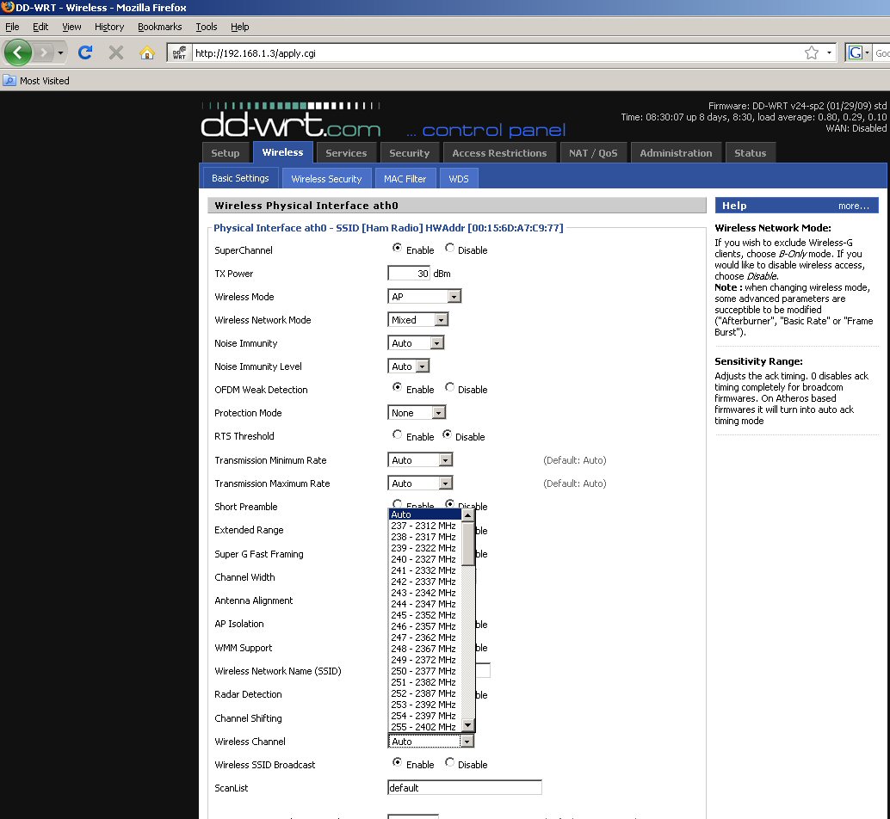Select channel 237 - 2312 MHz
Image resolution: width=890 pixels, height=819 pixels.
point(425,526)
